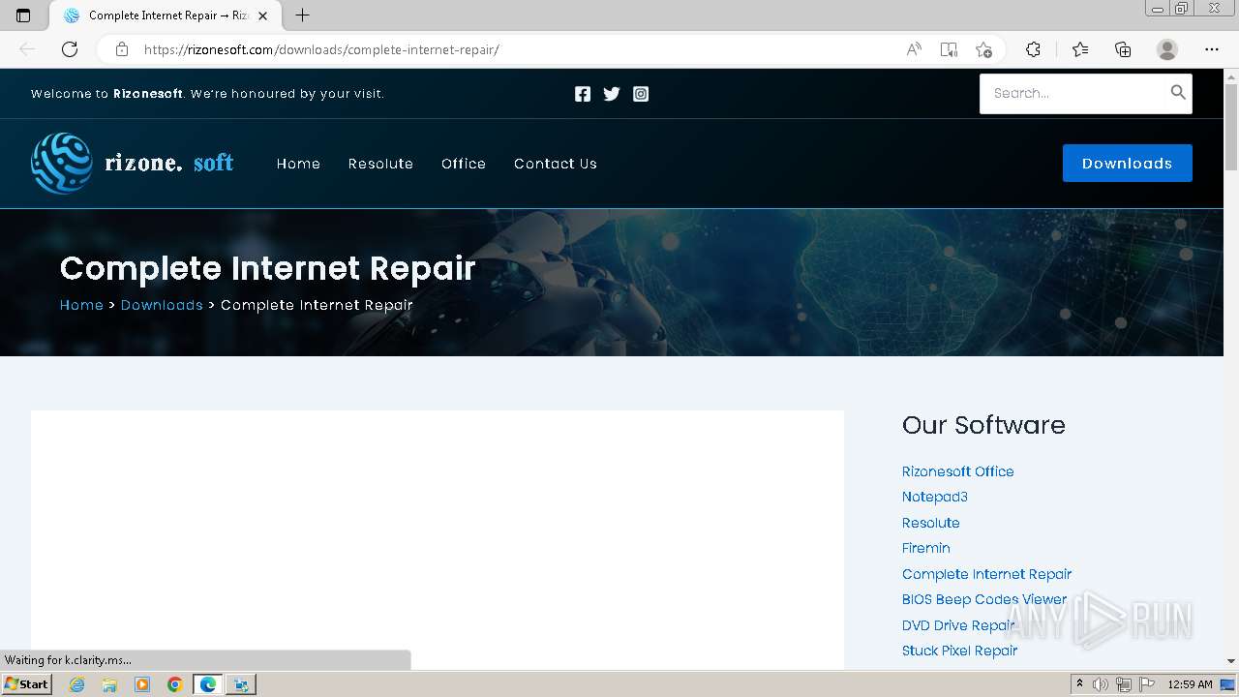The width and height of the screenshot is (1239, 697).
Task: Go back with the back arrow
Action: click(x=27, y=49)
